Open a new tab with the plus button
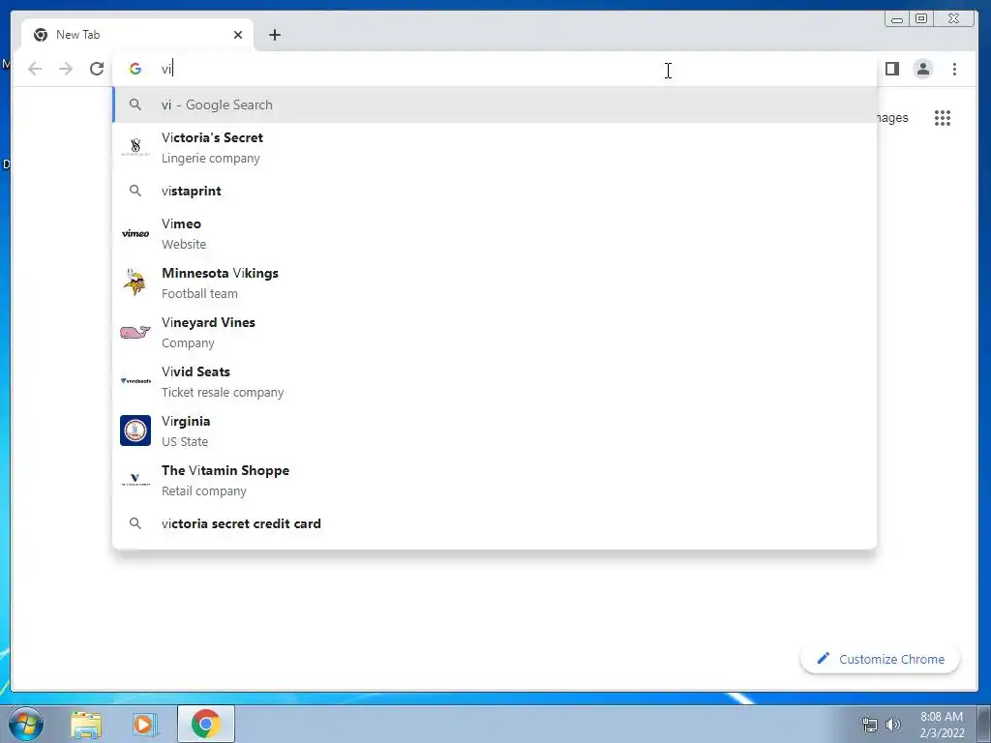 tap(274, 35)
